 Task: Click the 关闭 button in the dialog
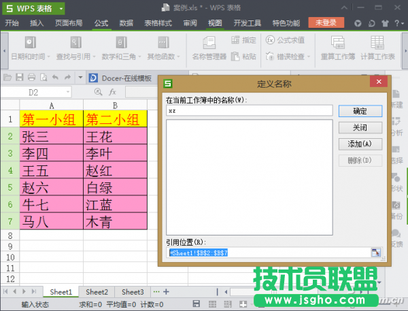[360, 127]
